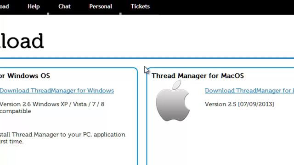This screenshot has height=165, width=294.
Task: Select text 'Thread Manager to your PC, application'
Action: [68, 135]
